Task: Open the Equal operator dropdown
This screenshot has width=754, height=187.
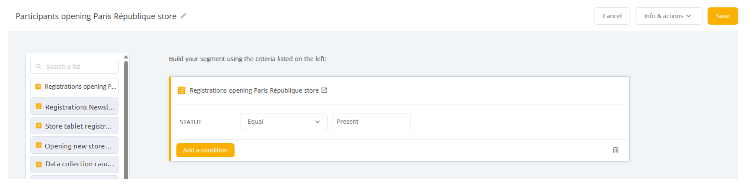Action: tap(284, 122)
